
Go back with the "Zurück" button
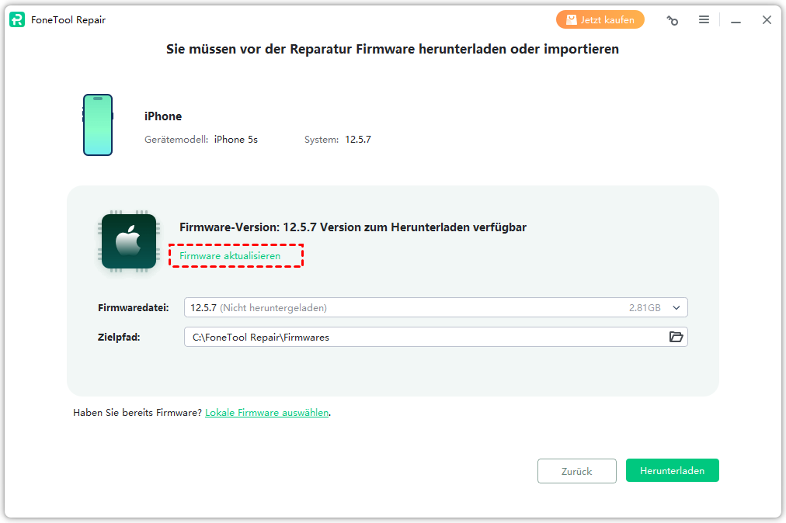click(576, 471)
